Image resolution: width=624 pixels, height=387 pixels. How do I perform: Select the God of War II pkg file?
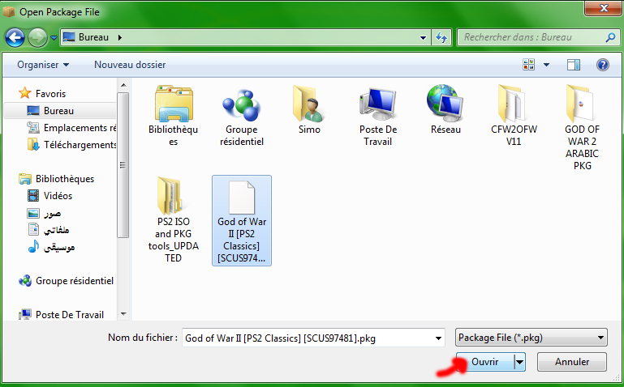pyautogui.click(x=241, y=198)
